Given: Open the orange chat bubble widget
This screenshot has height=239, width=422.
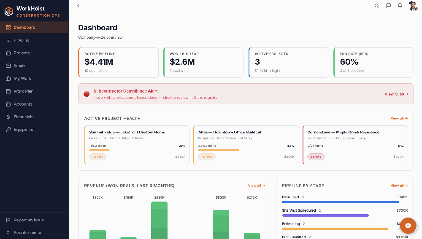Looking at the screenshot, I should click(408, 226).
